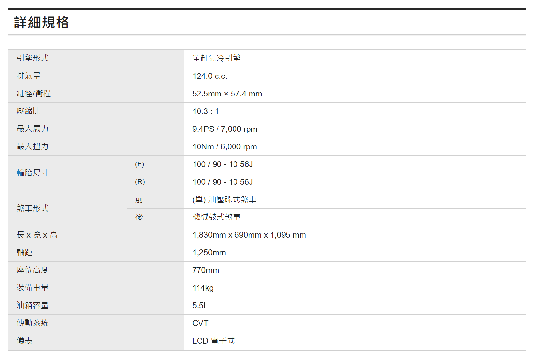
Task: Select the 軸距 value 1,250mm
Action: click(209, 253)
